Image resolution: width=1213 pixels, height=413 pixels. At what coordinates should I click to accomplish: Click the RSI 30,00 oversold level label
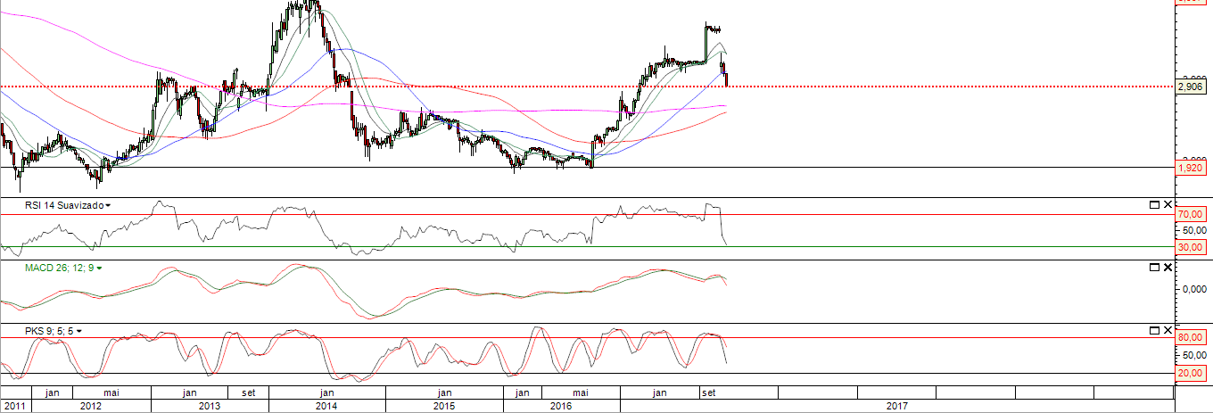pyautogui.click(x=1191, y=247)
